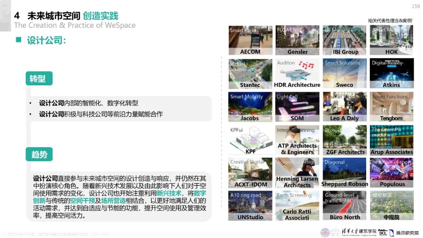Click the HOK Smart Mobility thumbnail

[x=391, y=40]
